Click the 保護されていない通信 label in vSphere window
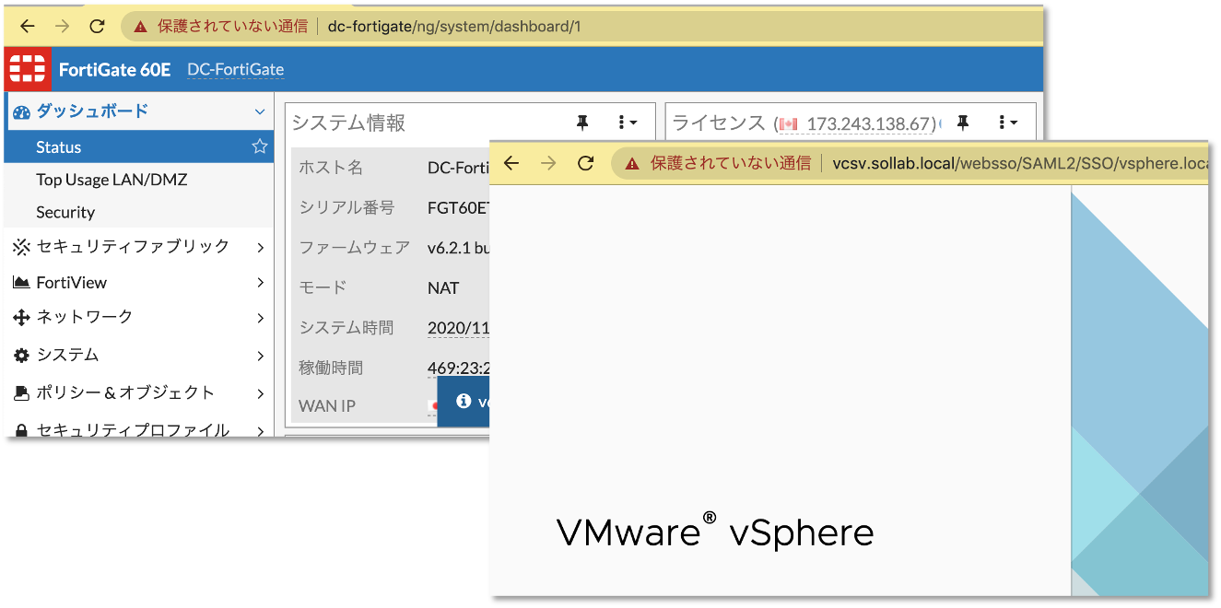The image size is (1221, 608). pos(731,163)
